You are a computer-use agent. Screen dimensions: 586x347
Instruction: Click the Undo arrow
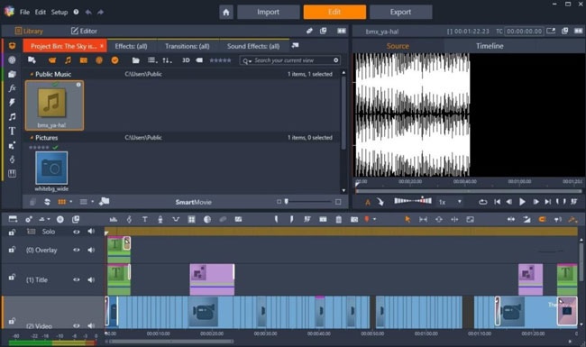coord(88,12)
